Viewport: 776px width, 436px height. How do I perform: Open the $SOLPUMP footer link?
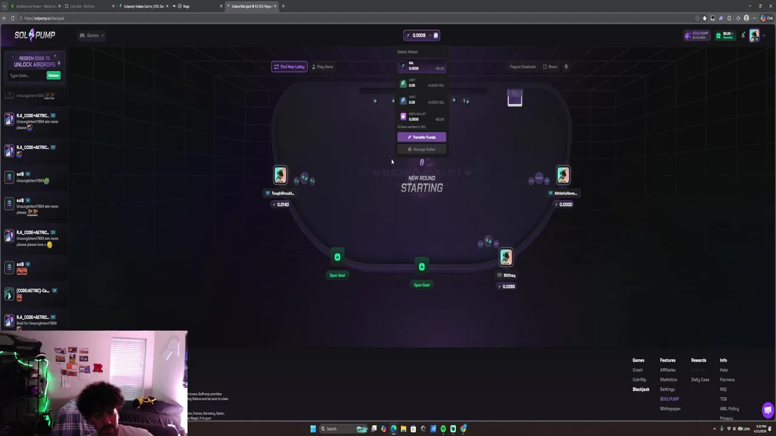[669, 399]
